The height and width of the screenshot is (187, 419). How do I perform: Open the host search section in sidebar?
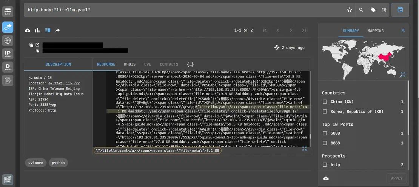click(x=8, y=11)
